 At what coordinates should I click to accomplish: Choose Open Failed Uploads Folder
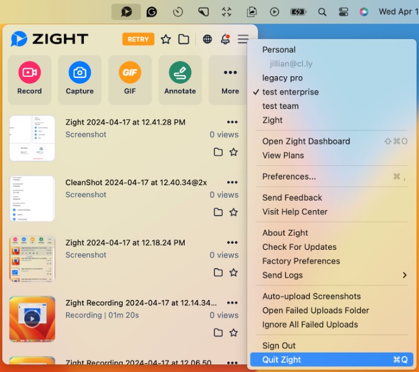tap(332, 311)
